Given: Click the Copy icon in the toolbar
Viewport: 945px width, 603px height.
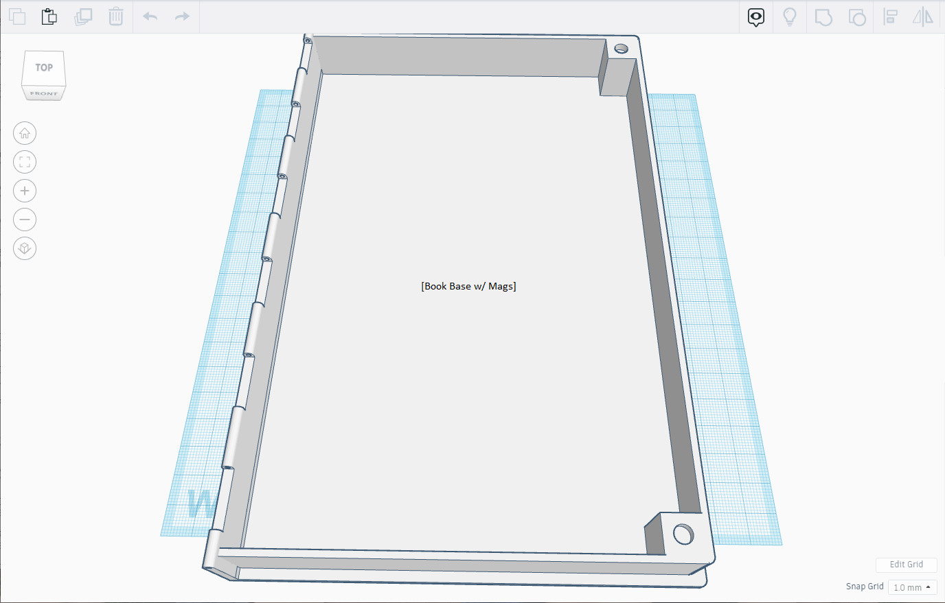Looking at the screenshot, I should (17, 16).
